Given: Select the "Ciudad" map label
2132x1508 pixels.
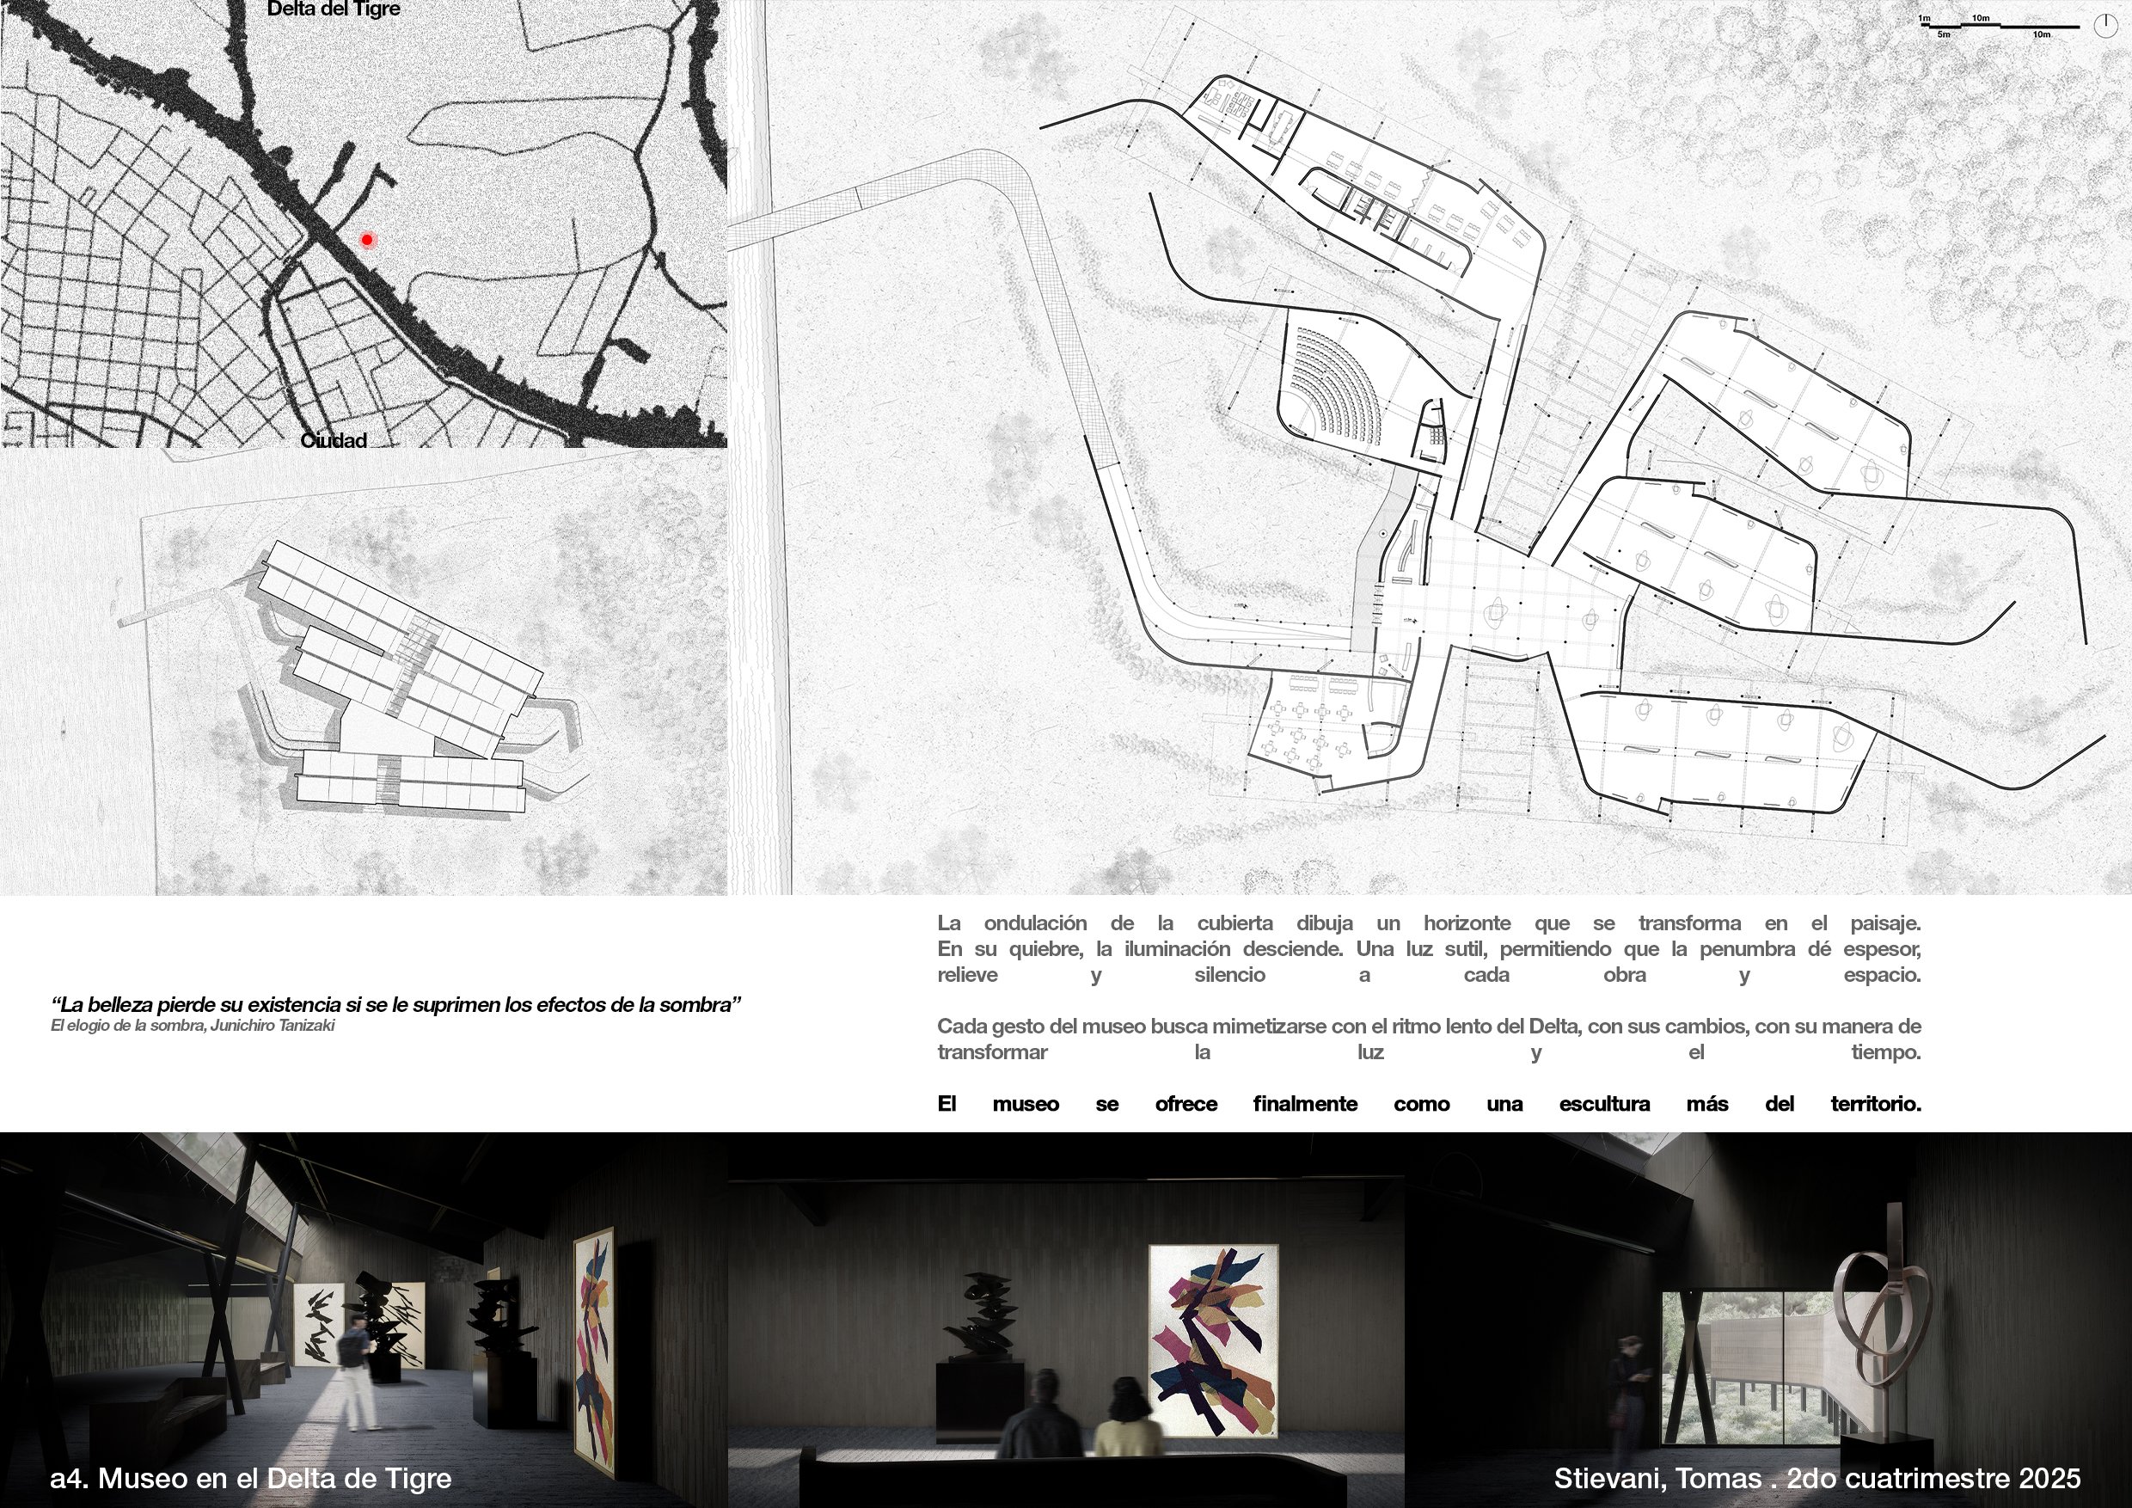Looking at the screenshot, I should coord(334,440).
